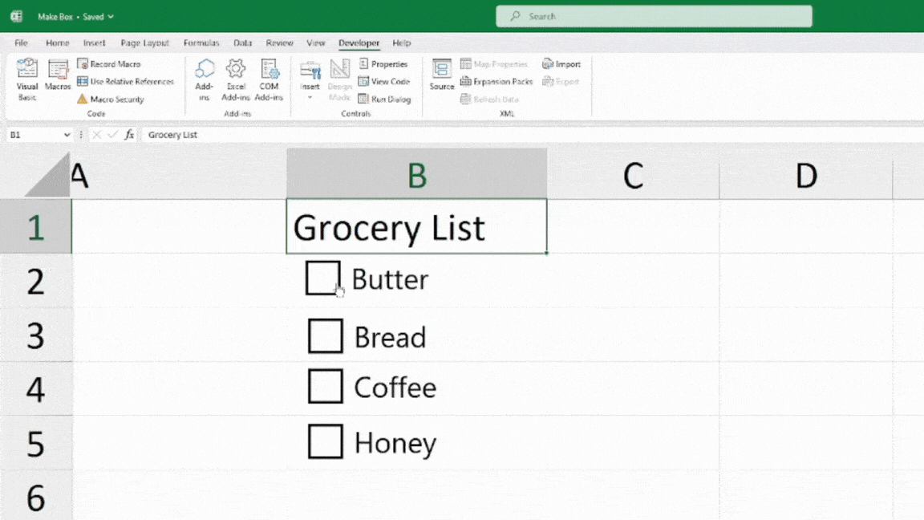Mark the Honey item as done
924x520 pixels.
tap(325, 441)
